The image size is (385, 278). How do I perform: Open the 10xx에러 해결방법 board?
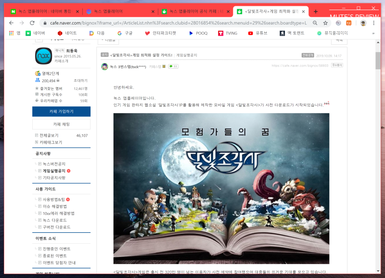tap(59, 213)
